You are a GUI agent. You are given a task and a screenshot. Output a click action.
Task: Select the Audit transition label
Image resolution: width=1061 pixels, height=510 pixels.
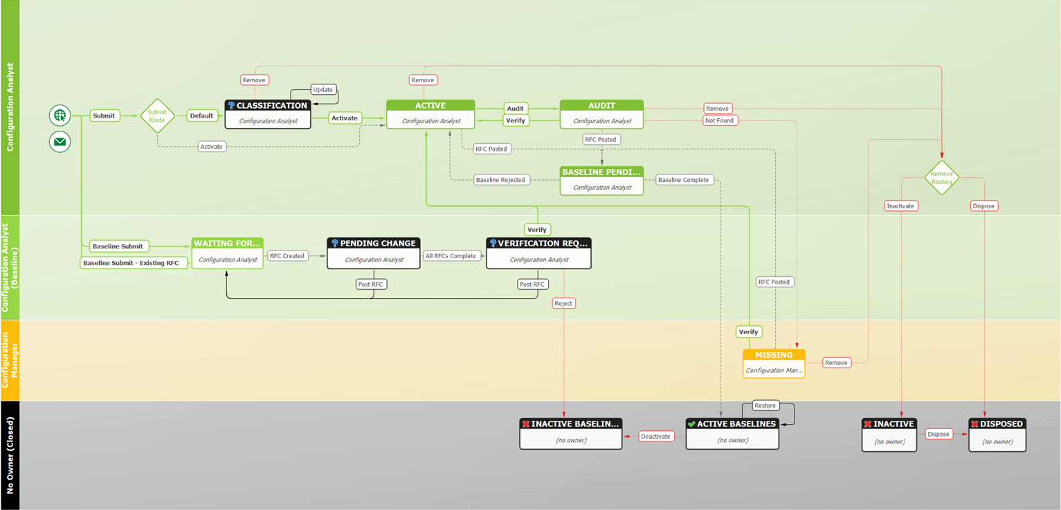(x=515, y=109)
